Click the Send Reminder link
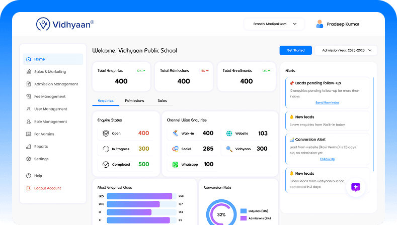The image size is (397, 237). tap(327, 102)
